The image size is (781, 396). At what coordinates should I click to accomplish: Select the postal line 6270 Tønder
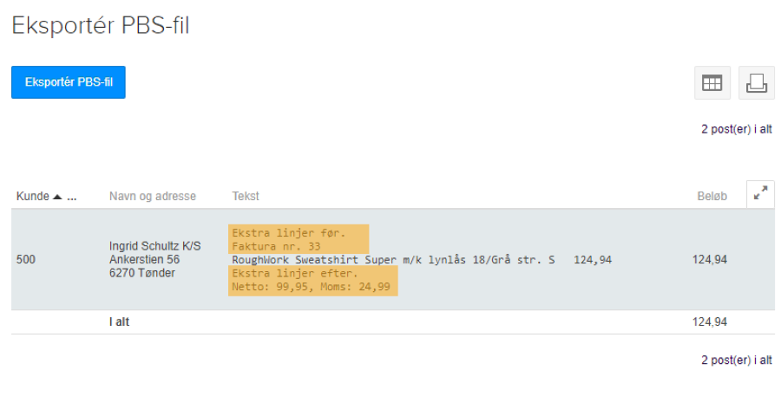(x=141, y=273)
